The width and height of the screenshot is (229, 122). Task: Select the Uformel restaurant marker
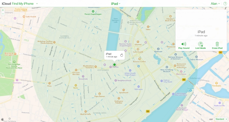point(138,42)
